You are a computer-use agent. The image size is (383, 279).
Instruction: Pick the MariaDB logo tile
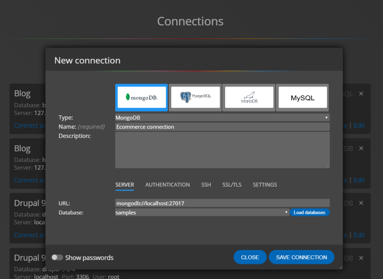pyautogui.click(x=249, y=97)
